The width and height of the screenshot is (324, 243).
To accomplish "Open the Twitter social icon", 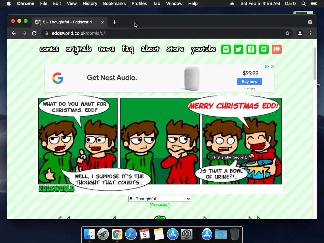I will [239, 49].
